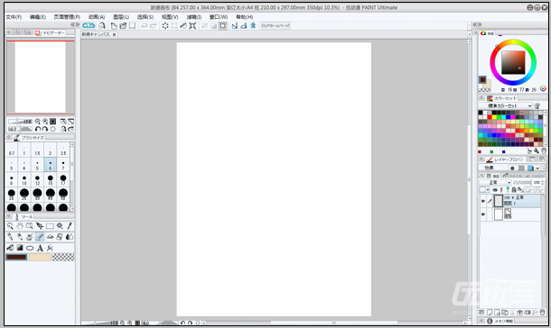Toggle visibility eye of paper layer
This screenshot has width=551, height=328.
point(483,214)
